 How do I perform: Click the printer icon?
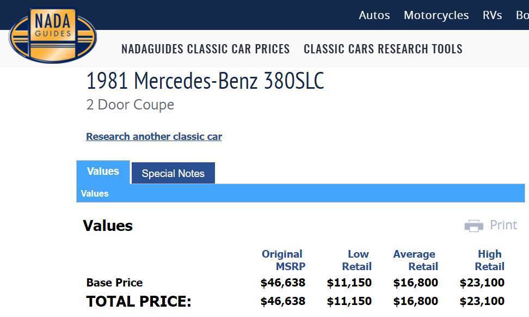[x=473, y=225]
